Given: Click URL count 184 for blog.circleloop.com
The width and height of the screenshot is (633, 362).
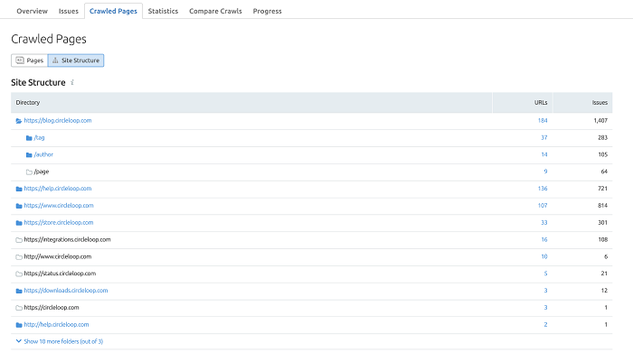Looking at the screenshot, I should [543, 121].
